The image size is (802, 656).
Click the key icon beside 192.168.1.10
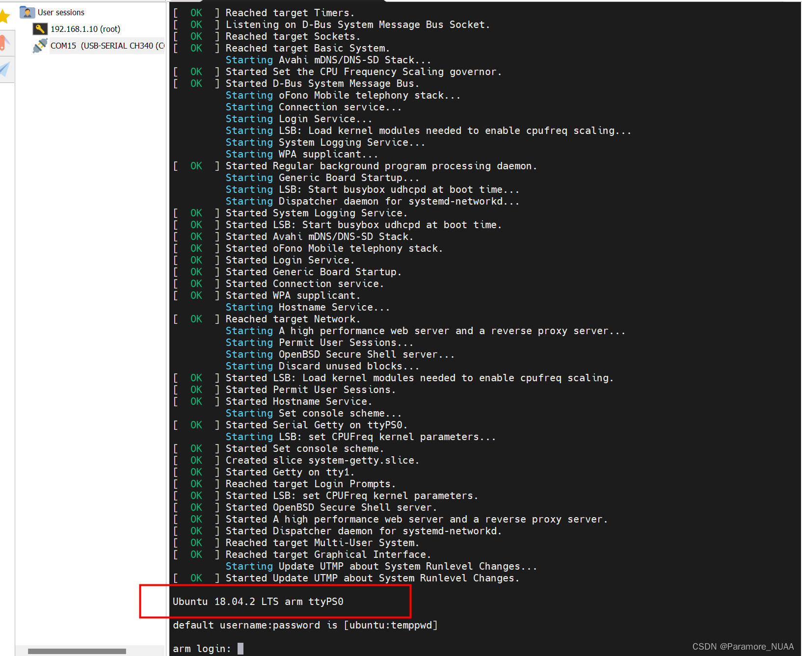[39, 28]
